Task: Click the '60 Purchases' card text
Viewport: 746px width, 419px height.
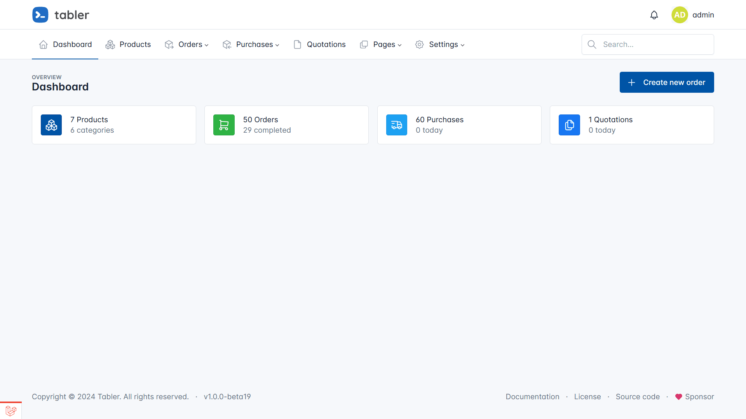Action: click(439, 119)
